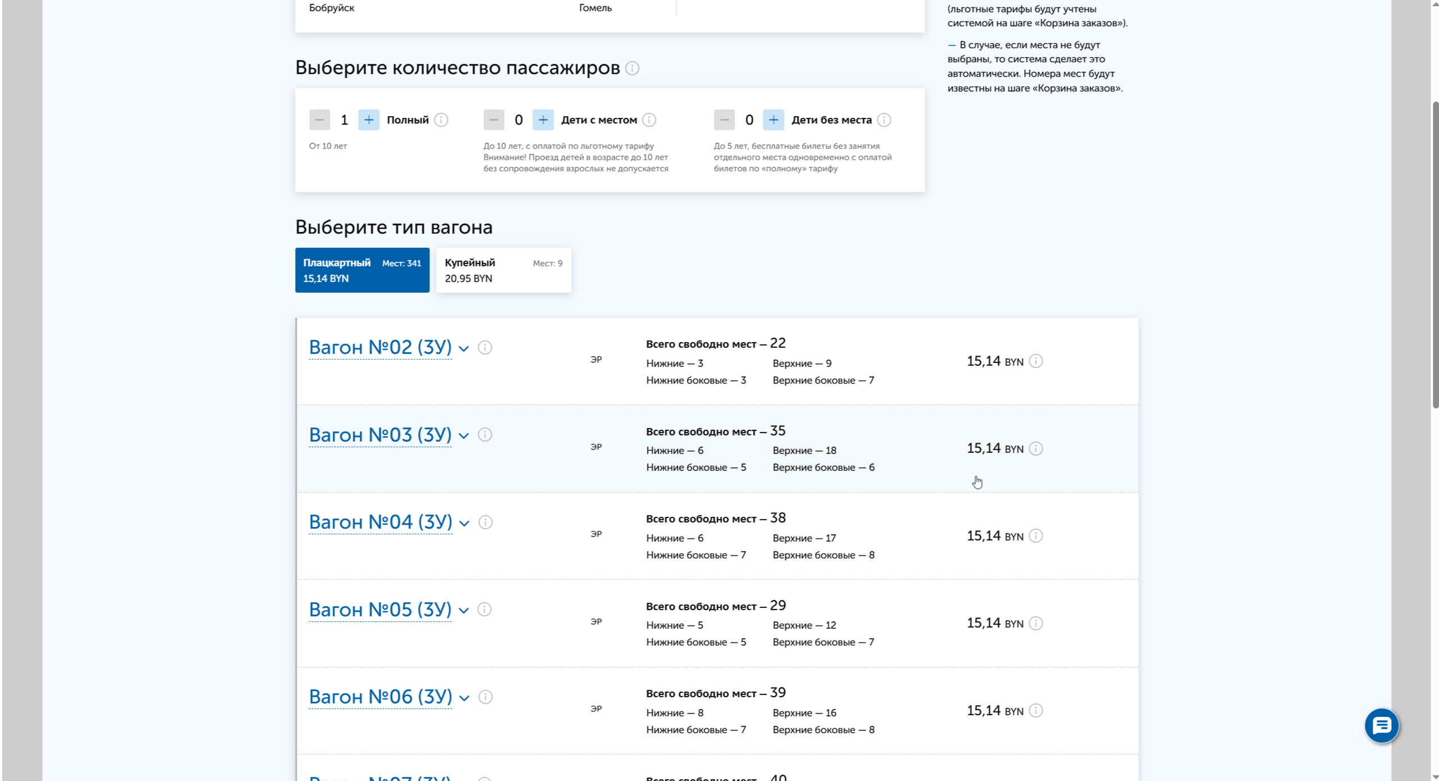Show price details for Вагон №03

coord(1036,448)
